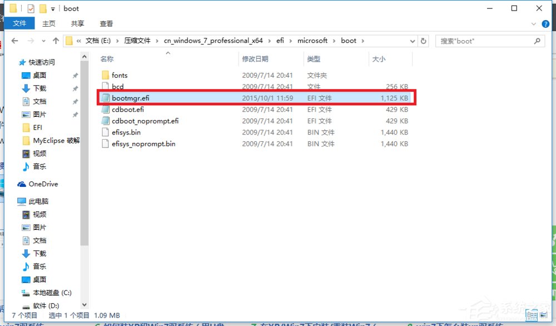Click the up-one-level arrow
Image resolution: width=556 pixels, height=326 pixels.
(56, 40)
